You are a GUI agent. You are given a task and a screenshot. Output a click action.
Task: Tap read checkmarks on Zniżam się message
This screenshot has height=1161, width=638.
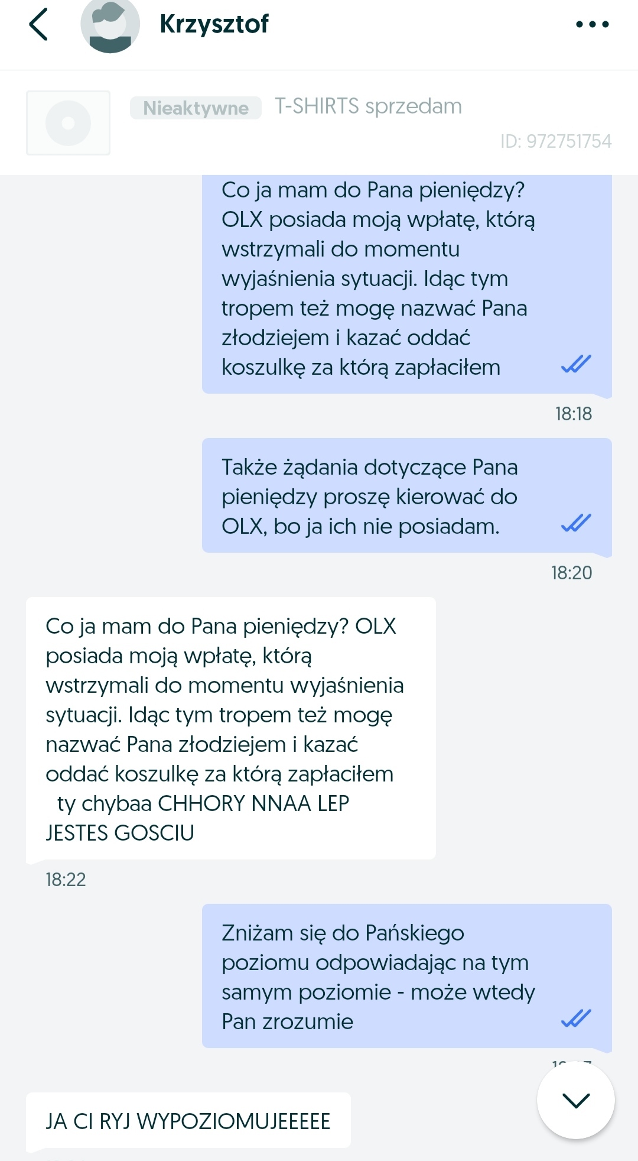click(x=576, y=1019)
